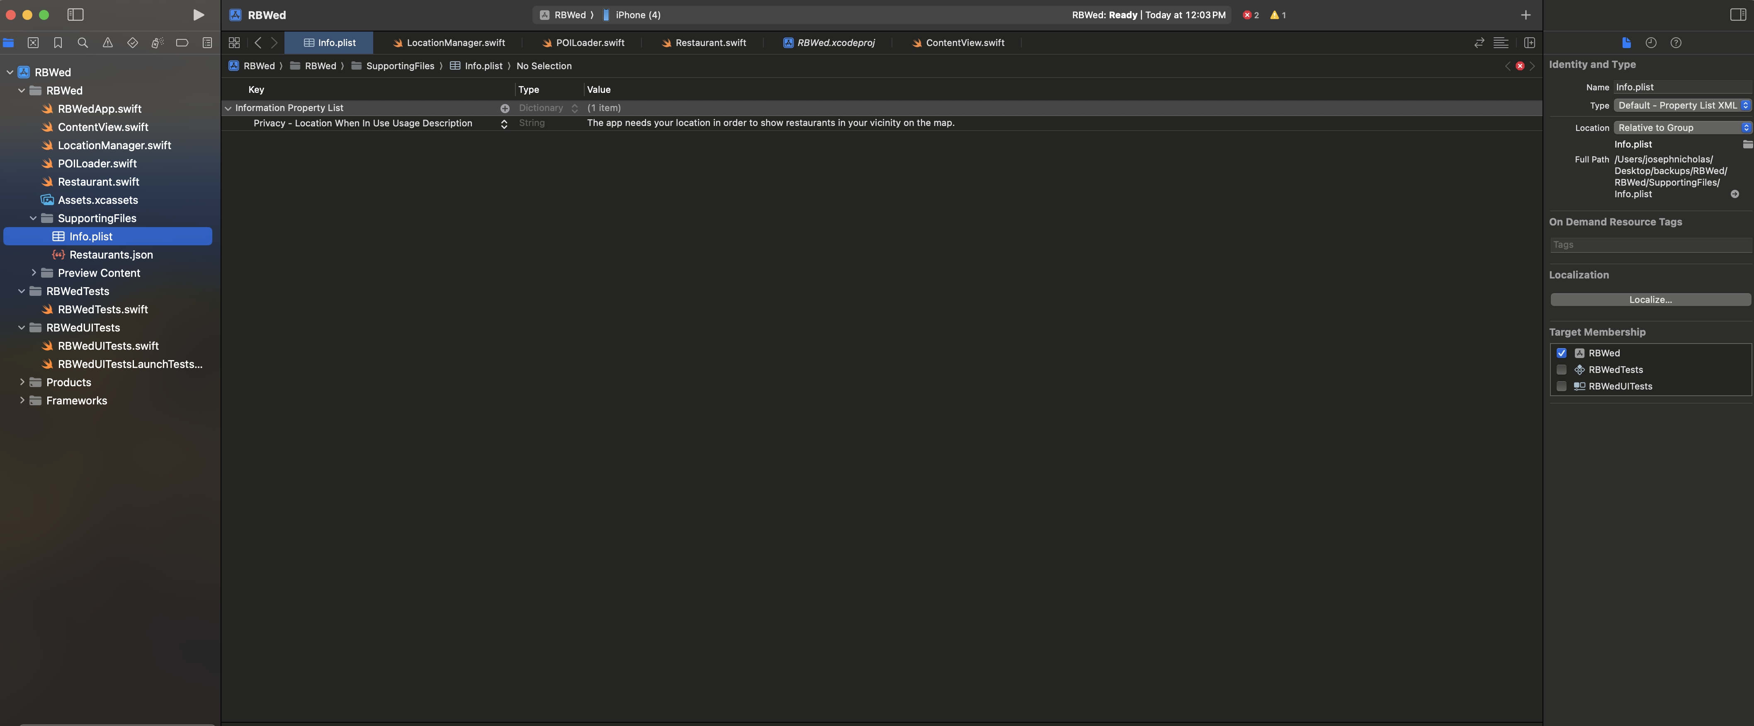Run the project with the play button
This screenshot has height=726, width=1754.
(x=198, y=15)
